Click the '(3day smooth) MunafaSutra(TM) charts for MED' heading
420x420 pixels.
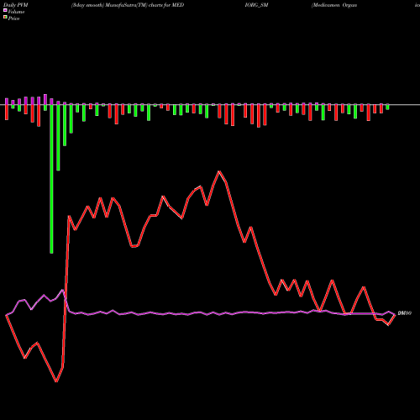128,5
